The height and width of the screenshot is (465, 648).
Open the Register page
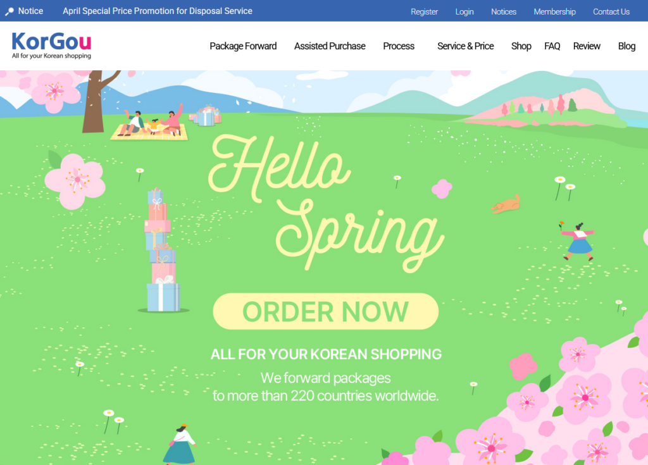click(424, 11)
